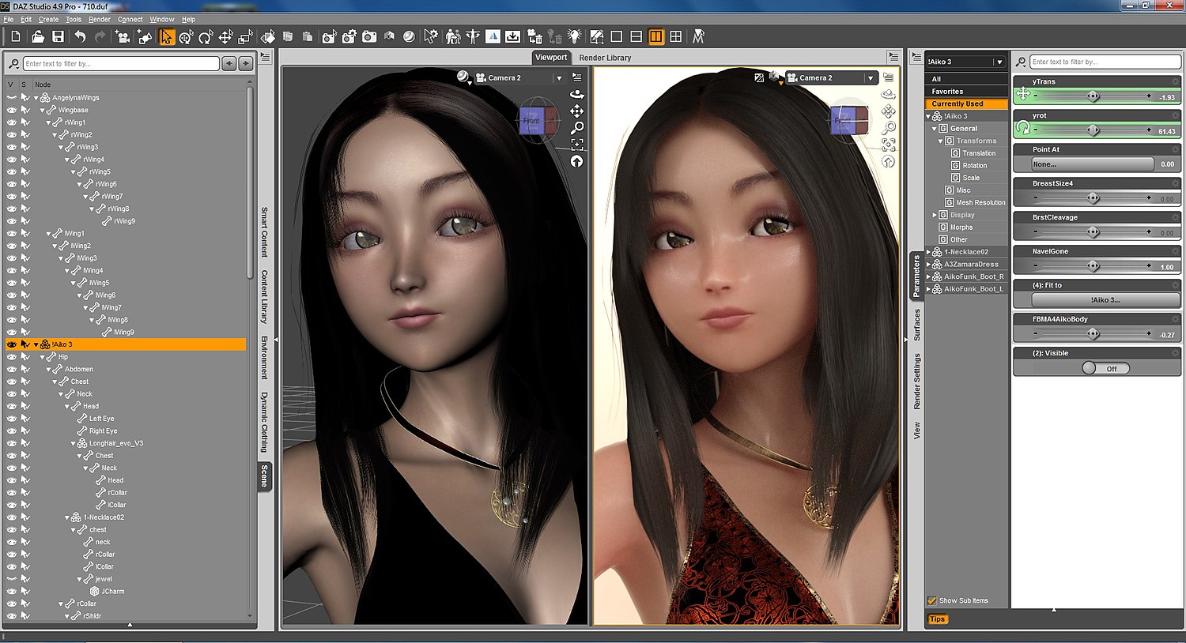
Task: Open the Render menu
Action: coord(99,19)
